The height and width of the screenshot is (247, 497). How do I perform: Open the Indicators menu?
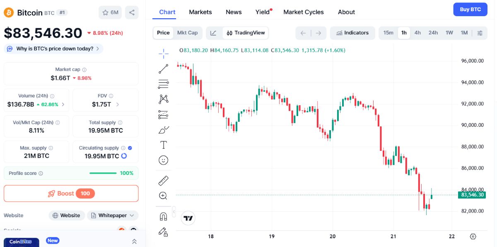click(x=352, y=33)
